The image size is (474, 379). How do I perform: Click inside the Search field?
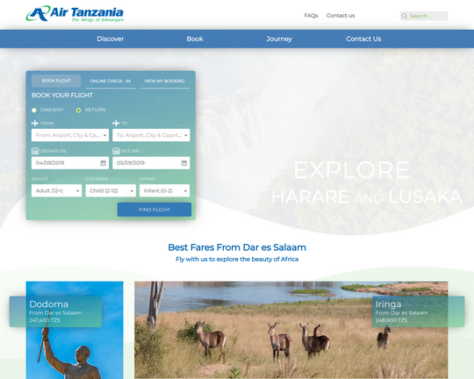tap(424, 16)
